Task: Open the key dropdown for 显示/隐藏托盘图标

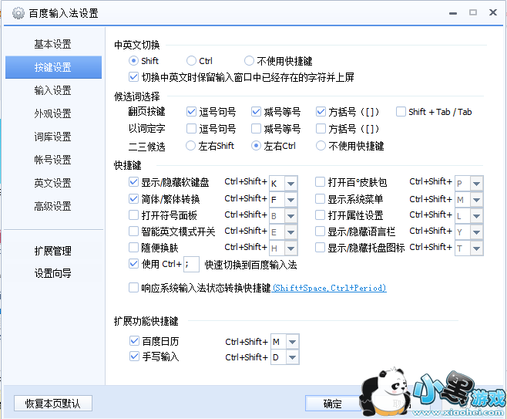Action: 476,248
